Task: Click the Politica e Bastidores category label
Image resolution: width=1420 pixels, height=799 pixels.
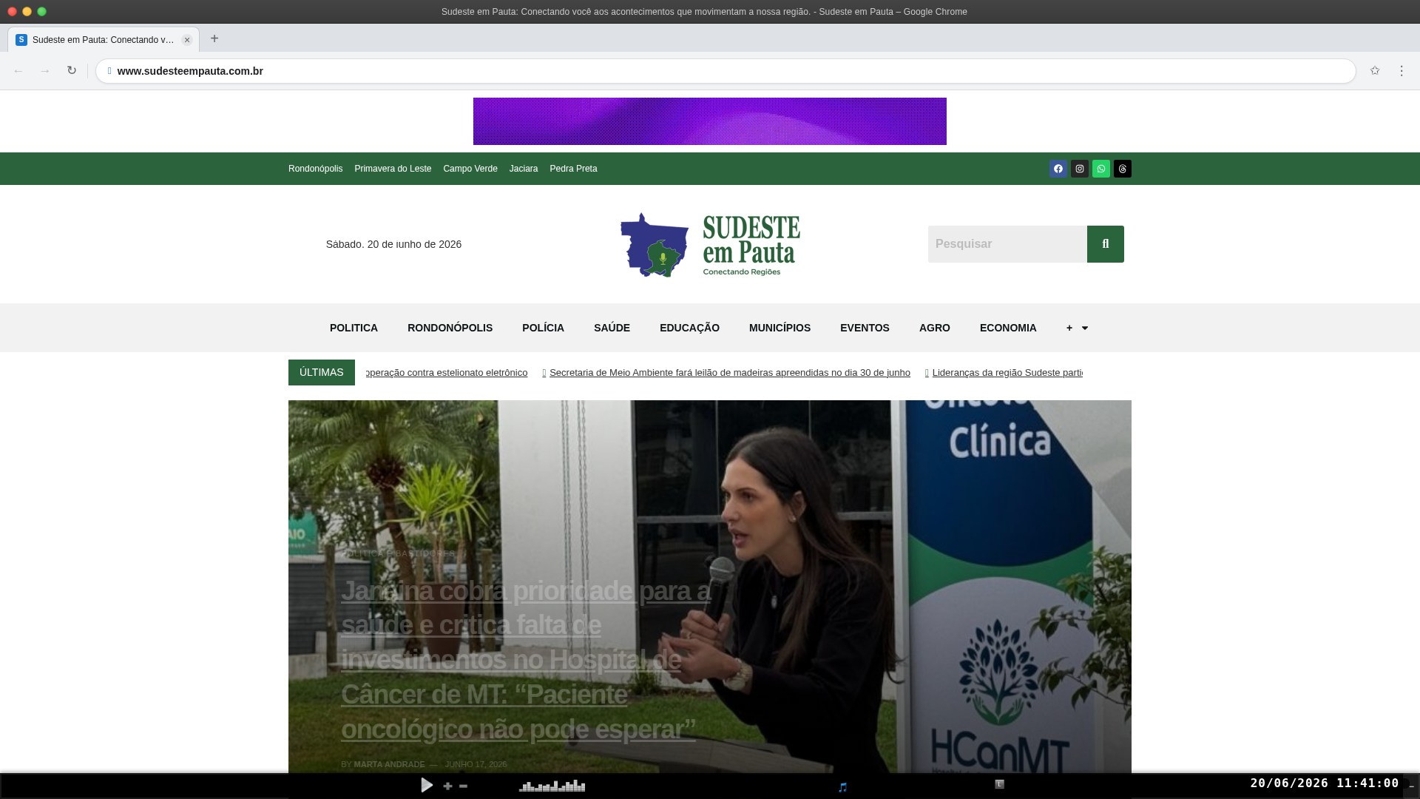Action: [398, 553]
